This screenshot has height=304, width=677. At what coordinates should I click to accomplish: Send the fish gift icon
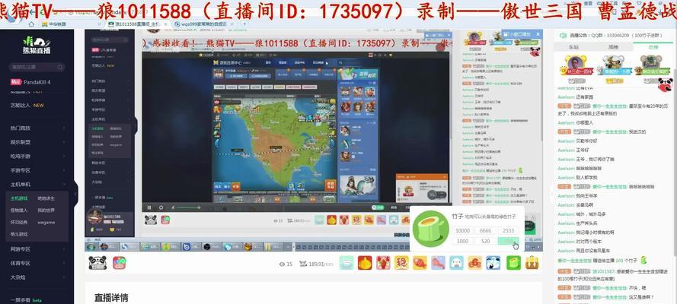420,263
